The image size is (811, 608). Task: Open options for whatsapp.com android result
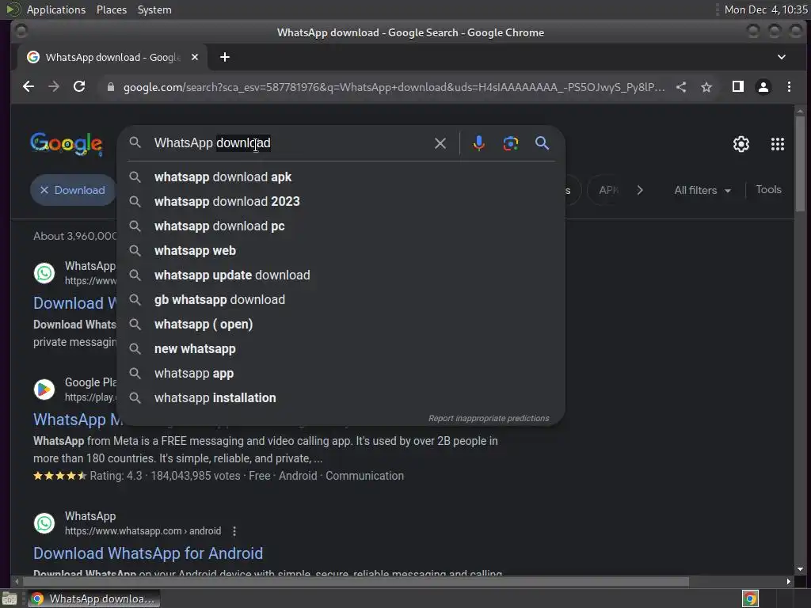click(234, 531)
